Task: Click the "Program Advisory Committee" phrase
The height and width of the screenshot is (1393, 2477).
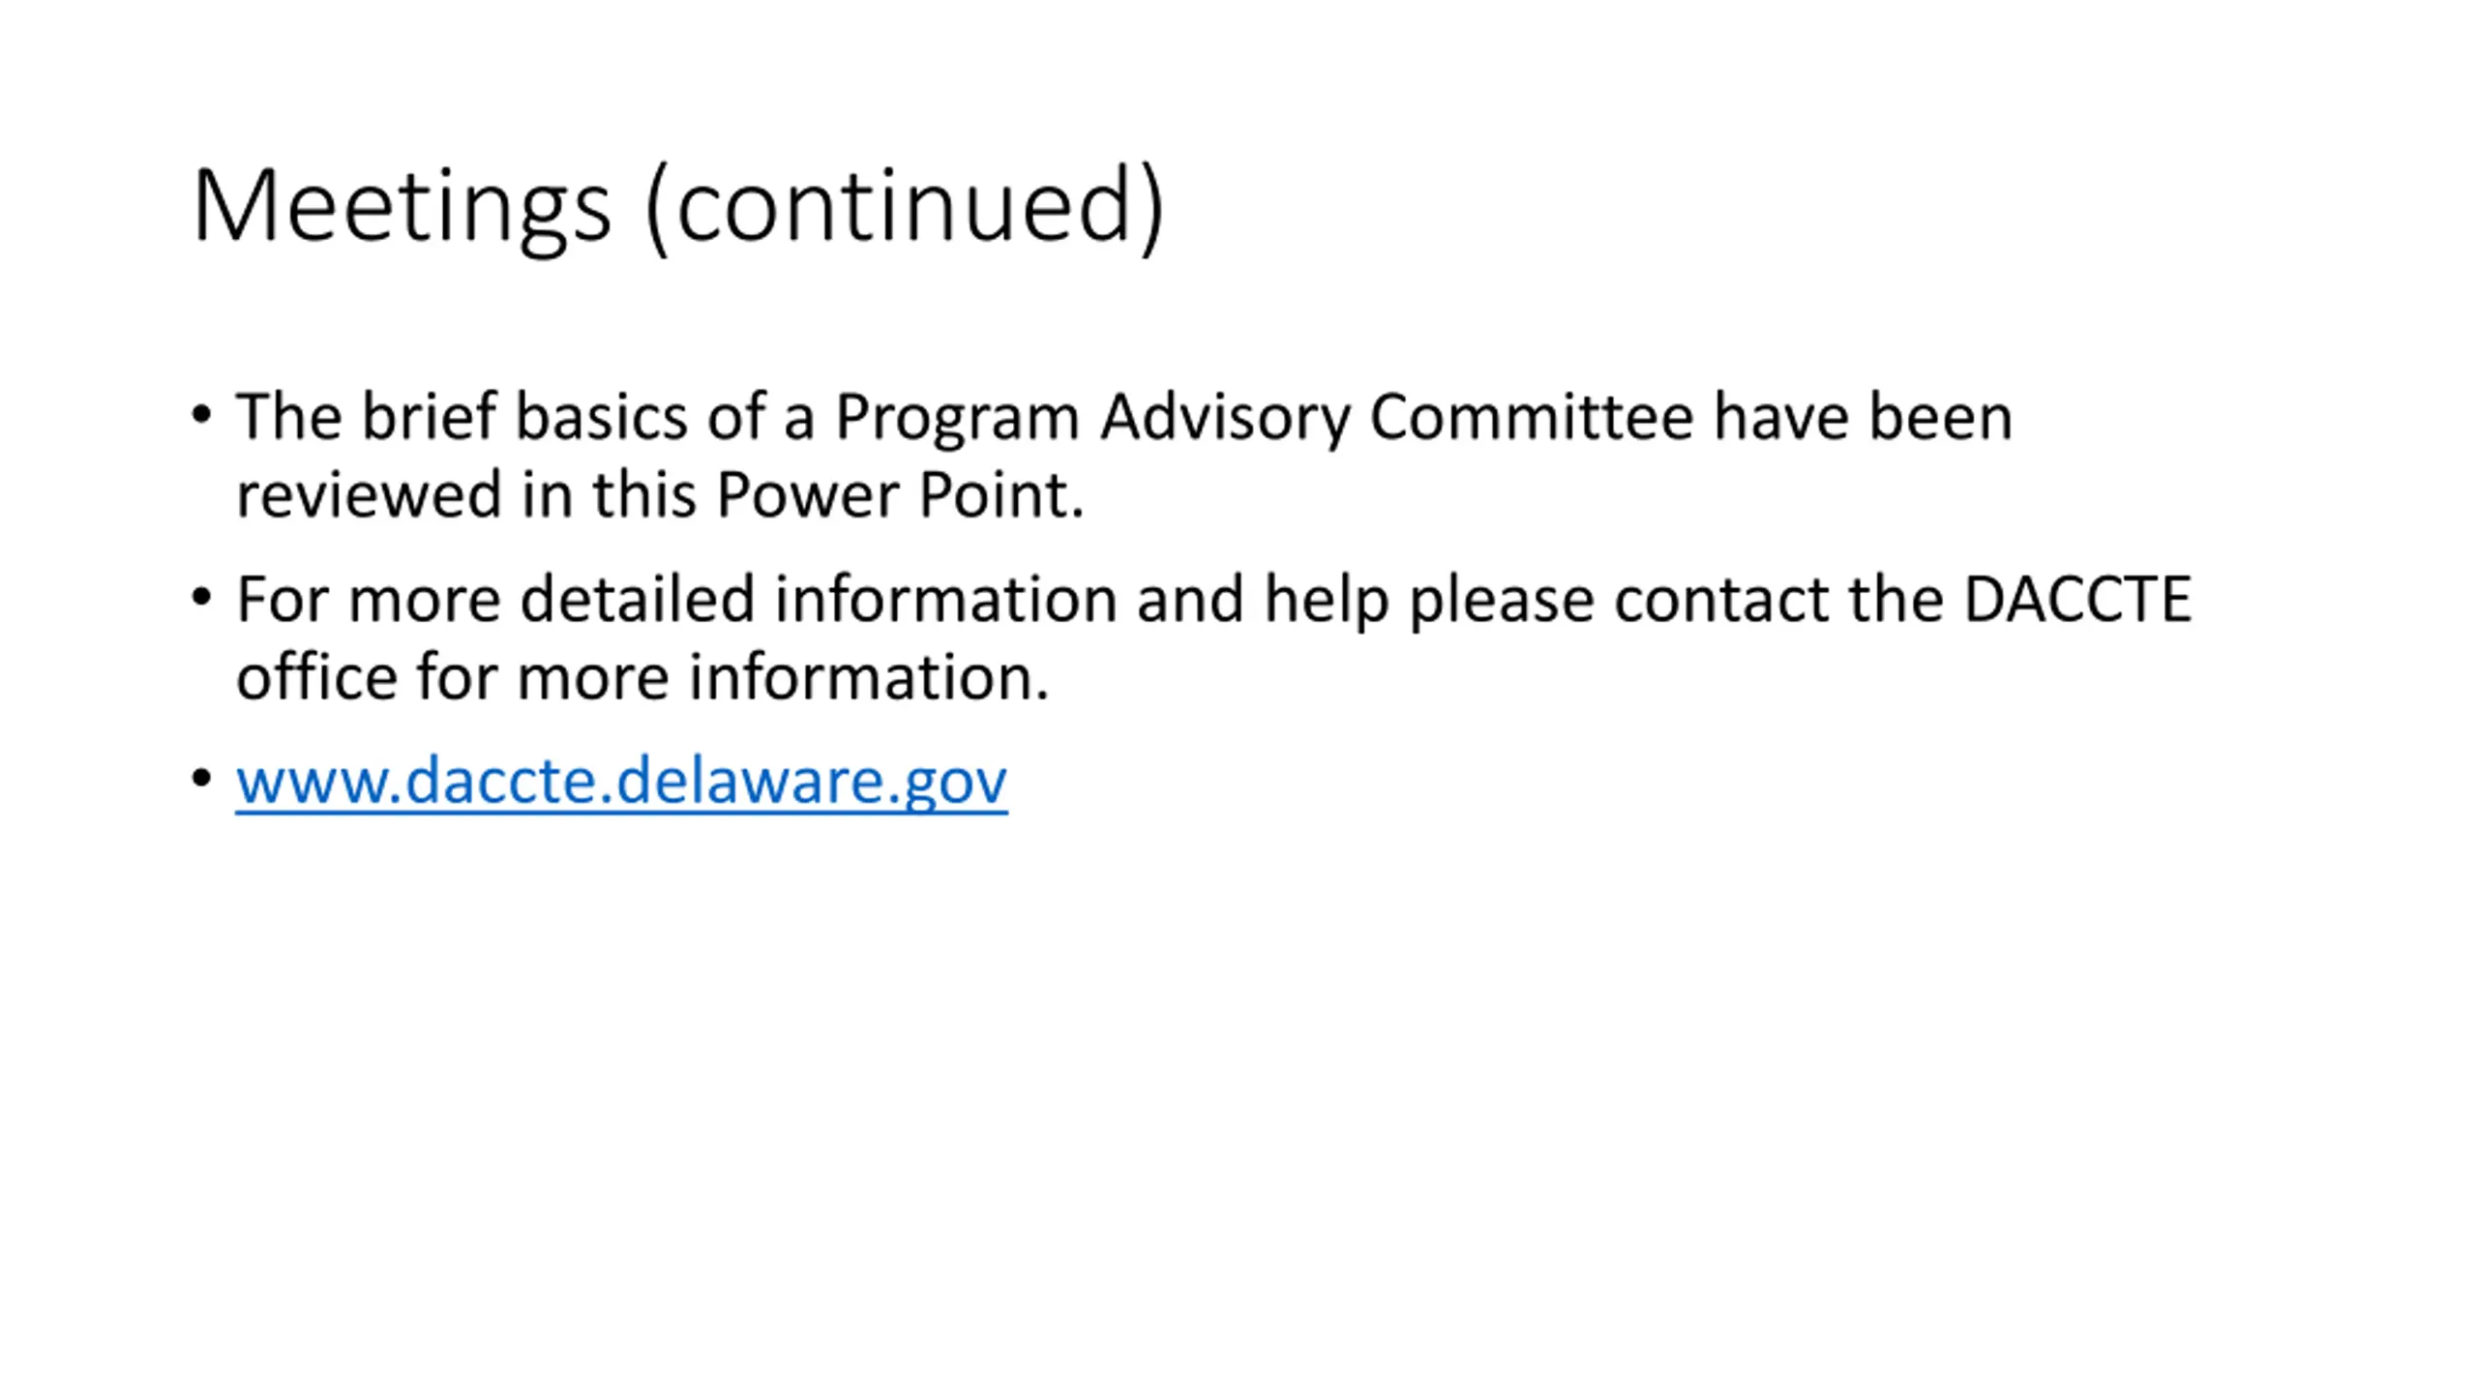Action: [1264, 417]
